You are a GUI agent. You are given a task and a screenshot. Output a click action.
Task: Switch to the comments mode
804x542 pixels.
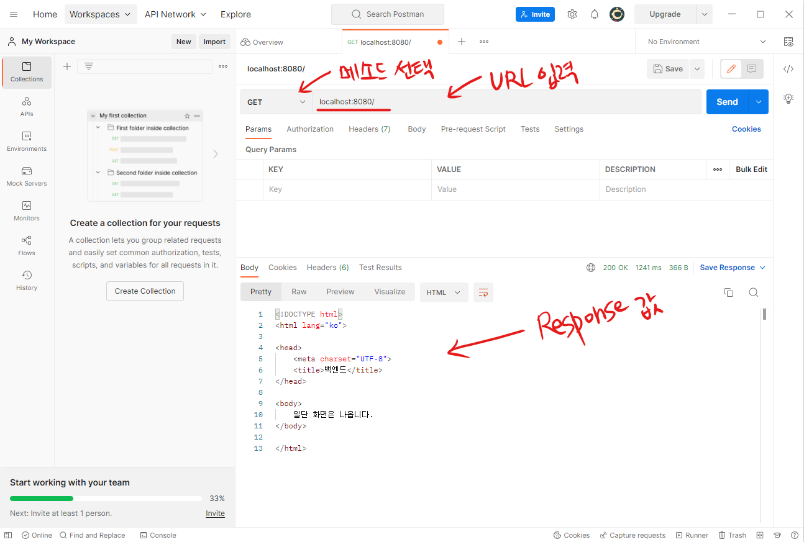(752, 69)
